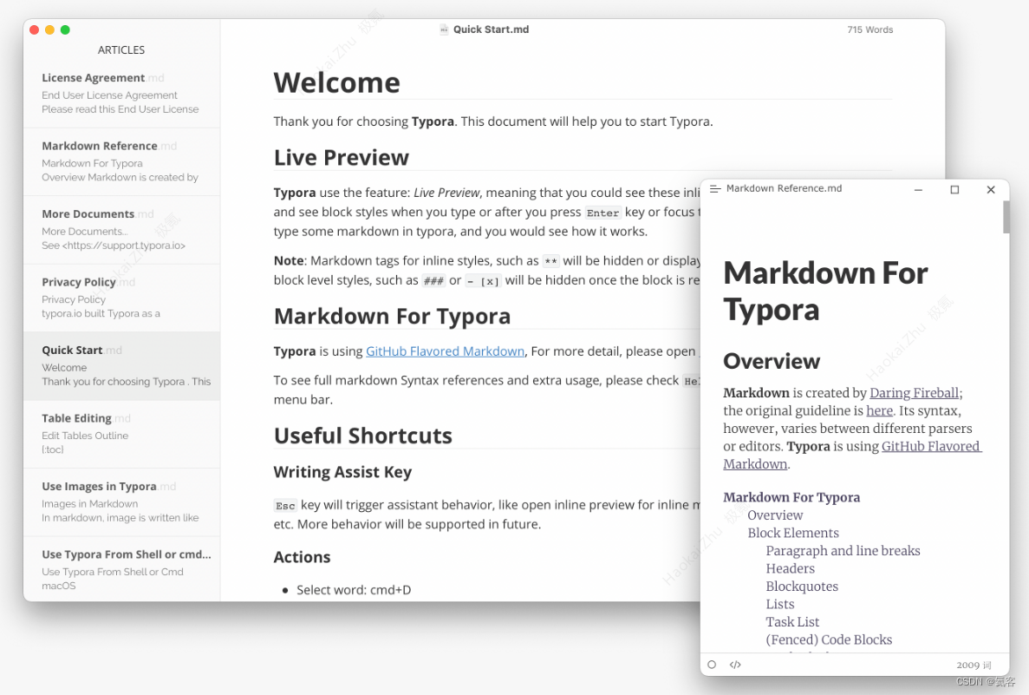Click the Enter key code span
The image size is (1029, 695).
tap(602, 213)
